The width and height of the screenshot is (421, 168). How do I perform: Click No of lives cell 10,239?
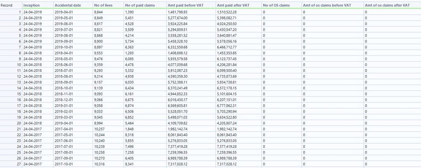(99, 147)
